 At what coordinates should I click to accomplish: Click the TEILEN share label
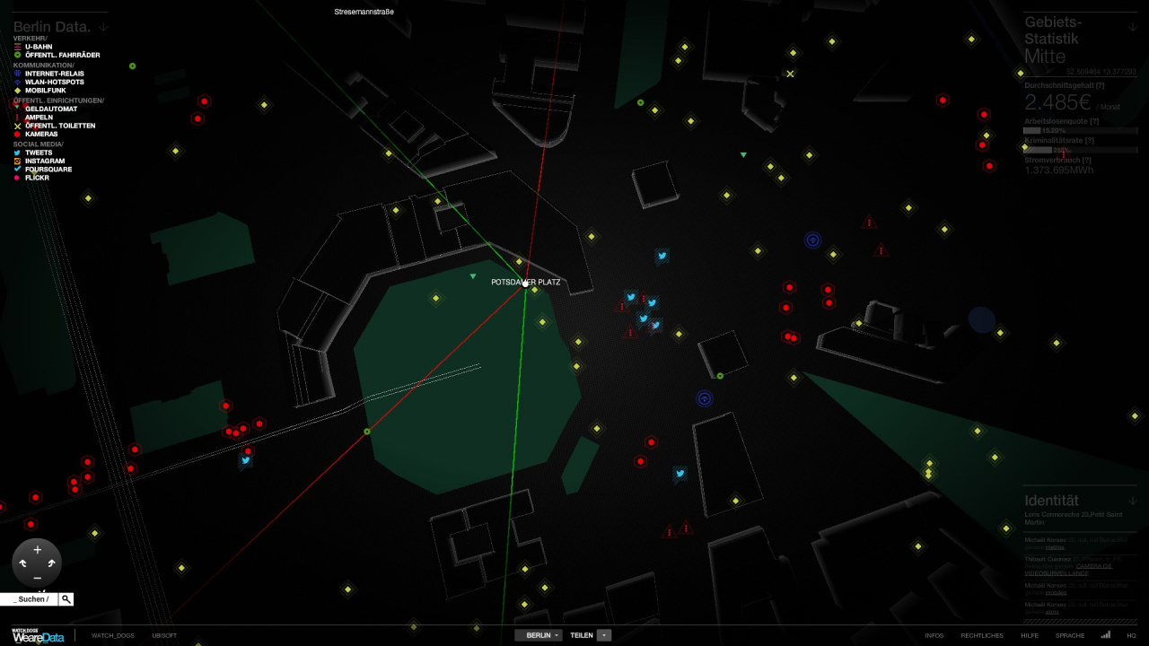point(582,635)
